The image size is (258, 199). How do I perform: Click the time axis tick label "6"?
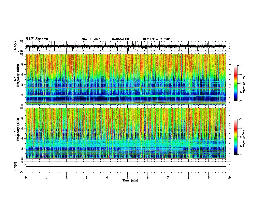coord(148,178)
